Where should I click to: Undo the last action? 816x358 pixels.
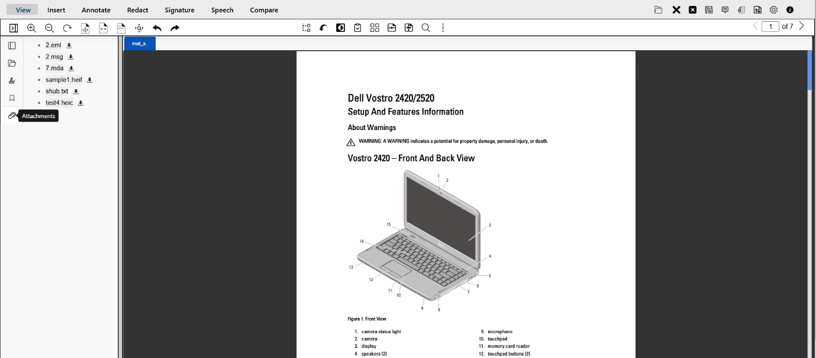[x=157, y=28]
